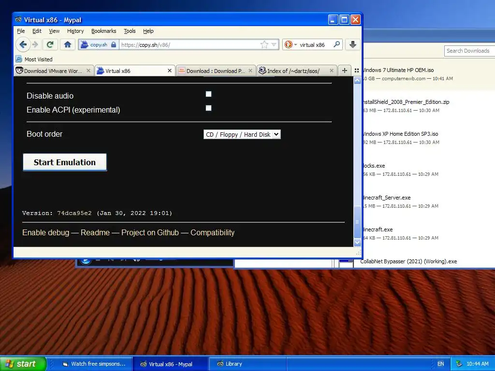The height and width of the screenshot is (371, 495).
Task: Open the downloads arrow button
Action: coord(352,44)
